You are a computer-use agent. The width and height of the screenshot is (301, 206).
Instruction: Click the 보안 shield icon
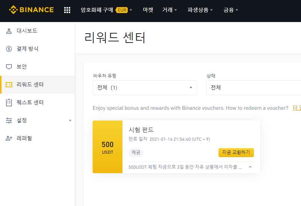tap(9, 67)
